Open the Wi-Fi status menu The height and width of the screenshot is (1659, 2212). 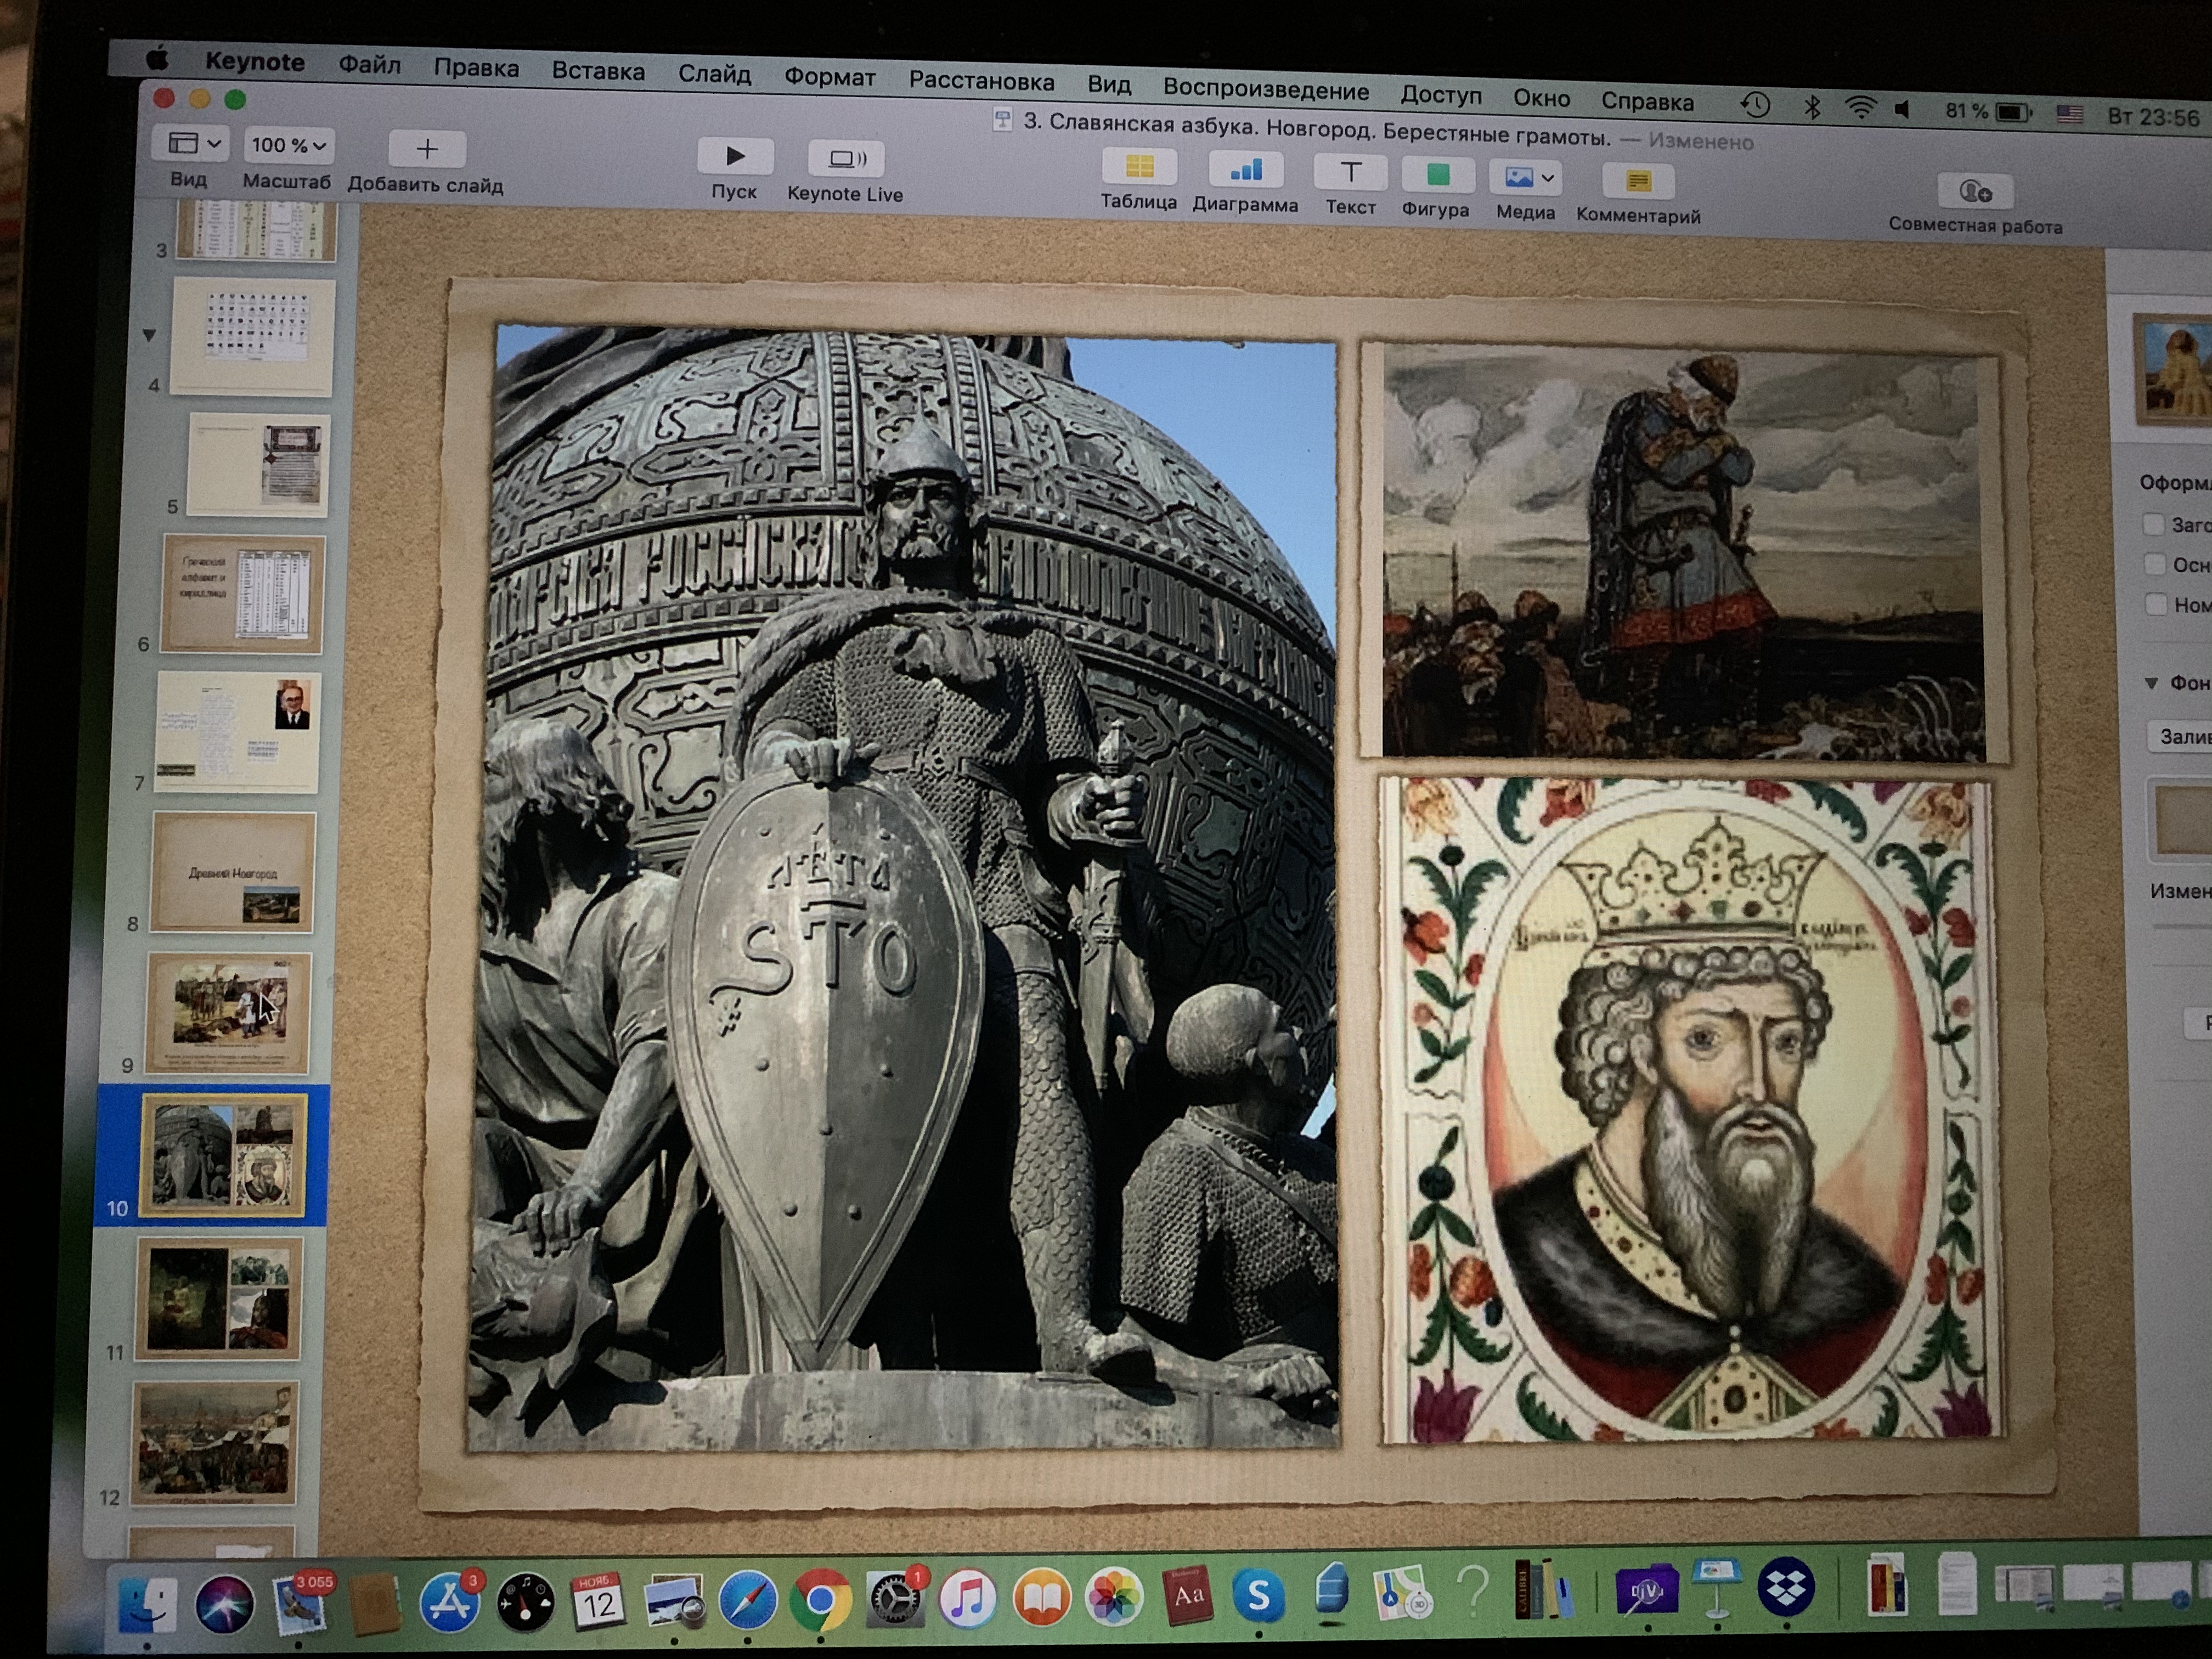pos(1860,108)
